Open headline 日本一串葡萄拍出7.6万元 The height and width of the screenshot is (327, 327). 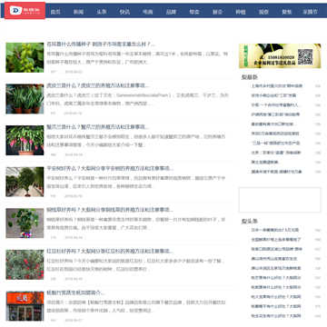pos(275,230)
